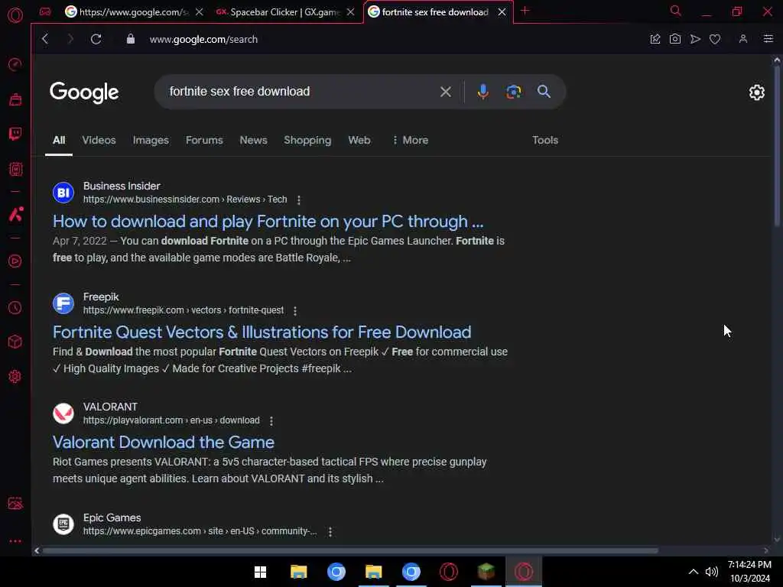This screenshot has width=783, height=587.
Task: Open Extensions cube icon in sidebar
Action: (15, 342)
